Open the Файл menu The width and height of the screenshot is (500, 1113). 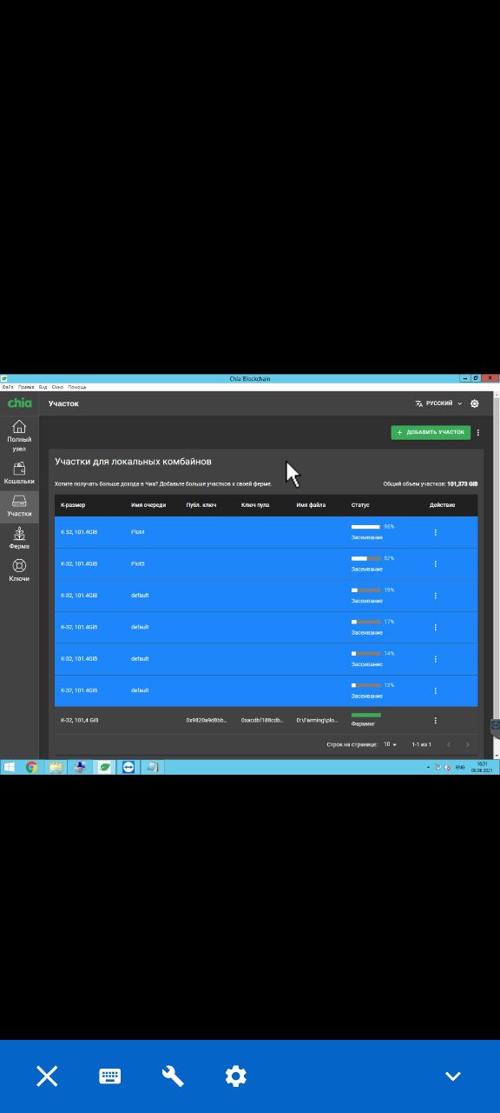[x=8, y=386]
